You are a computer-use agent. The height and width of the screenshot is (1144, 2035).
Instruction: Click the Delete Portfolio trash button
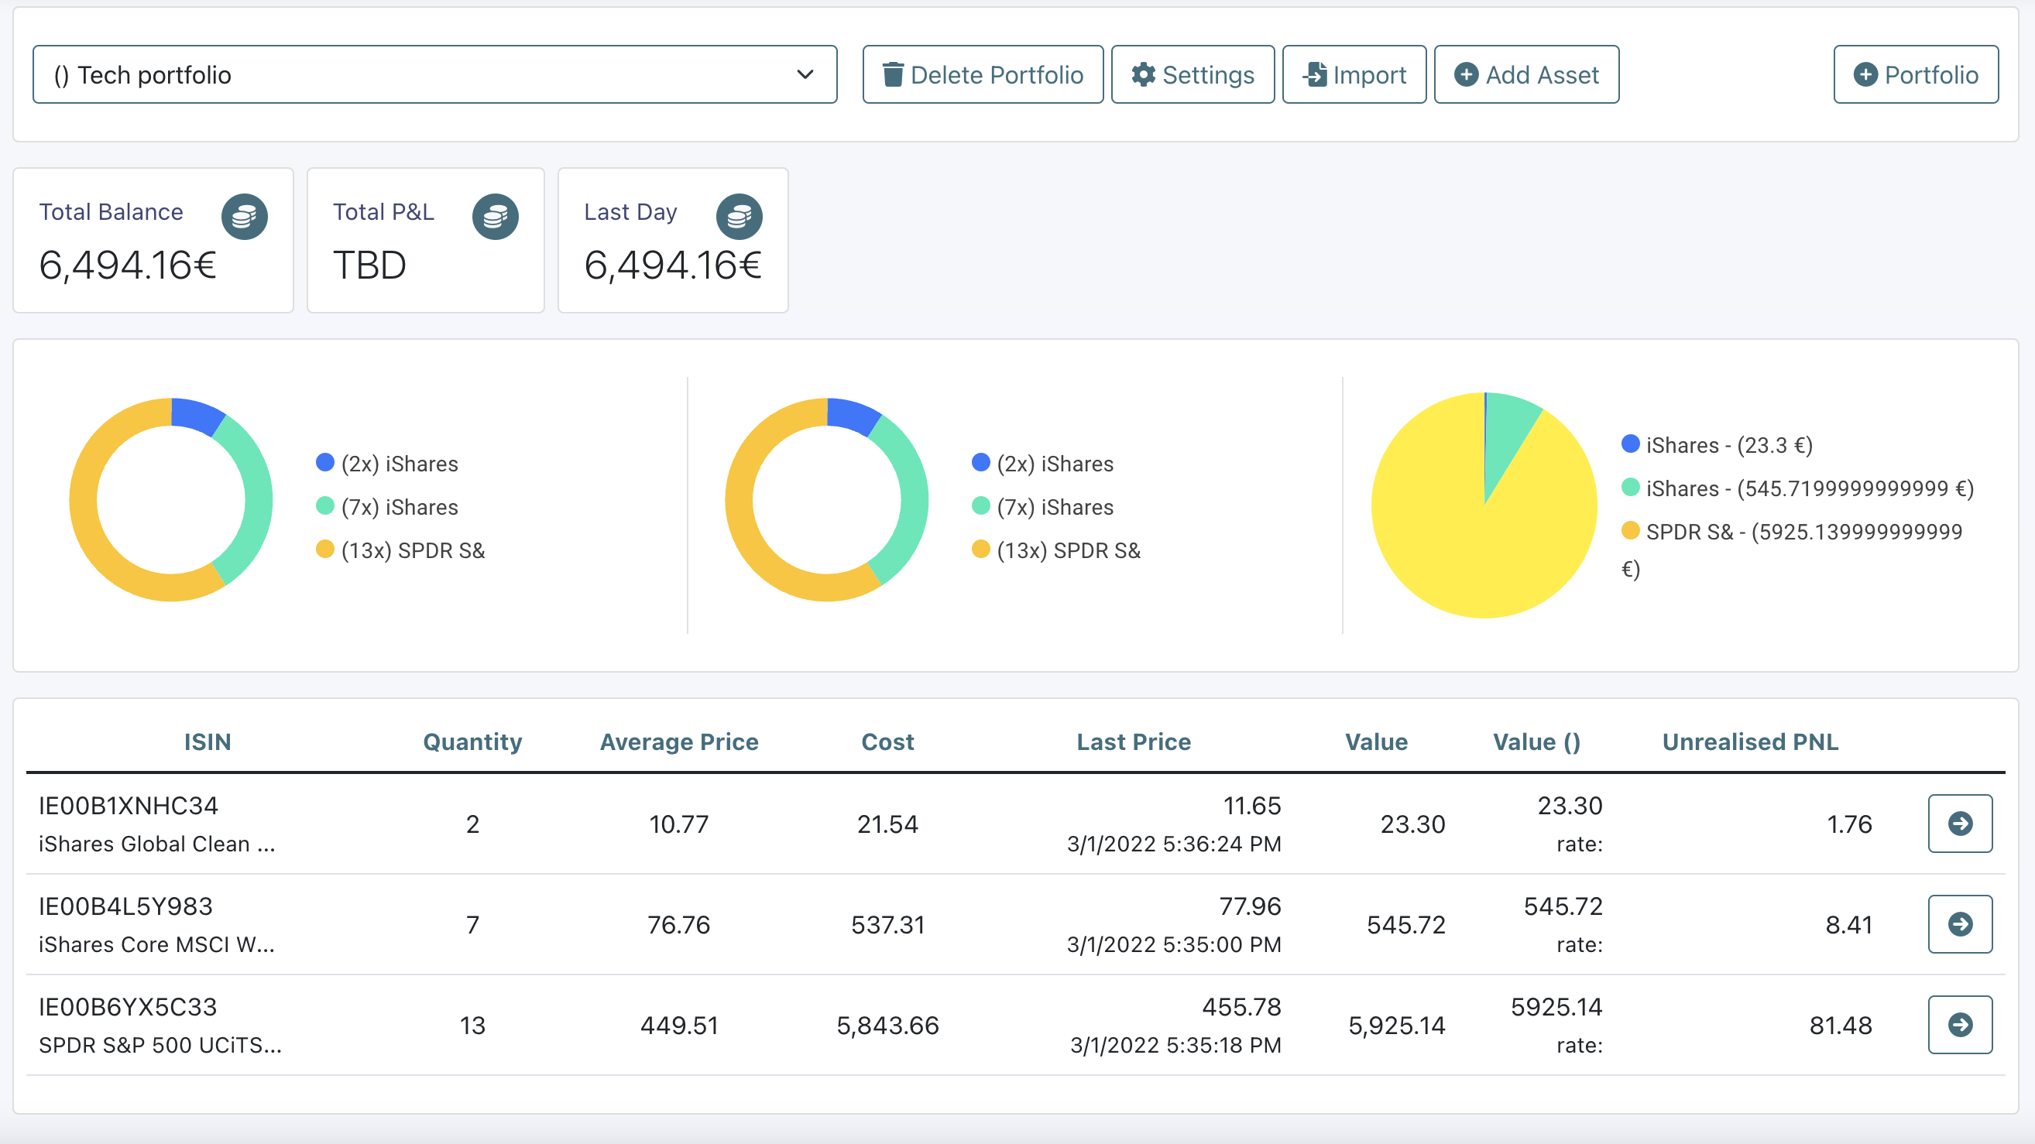point(983,75)
